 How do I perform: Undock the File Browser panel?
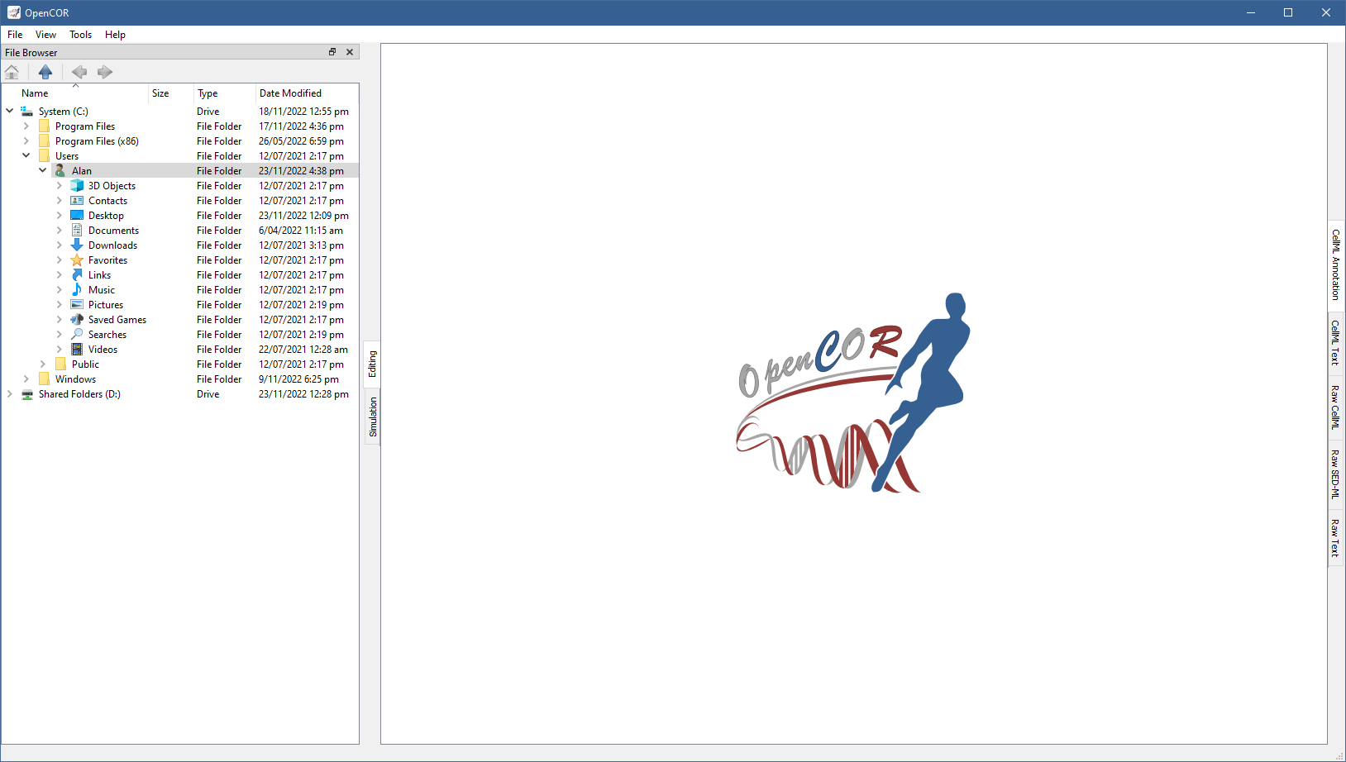click(332, 52)
